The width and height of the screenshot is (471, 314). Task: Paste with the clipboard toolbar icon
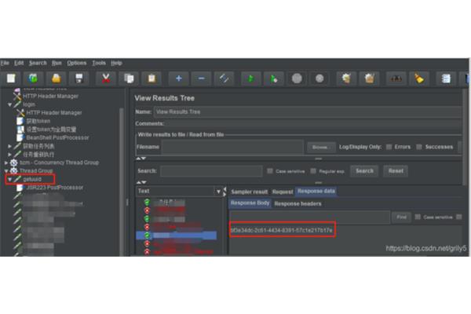pyautogui.click(x=152, y=78)
